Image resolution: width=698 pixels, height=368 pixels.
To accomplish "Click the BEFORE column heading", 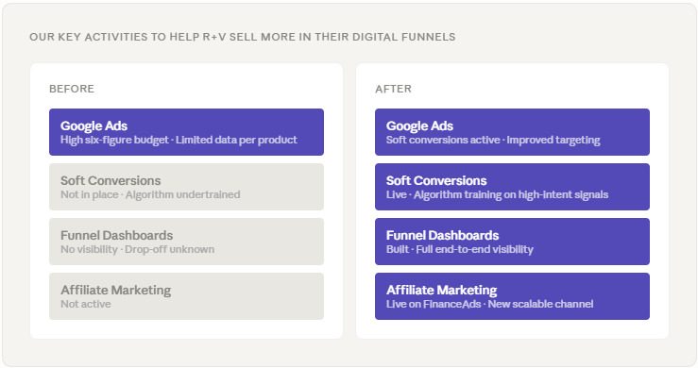I will point(72,89).
